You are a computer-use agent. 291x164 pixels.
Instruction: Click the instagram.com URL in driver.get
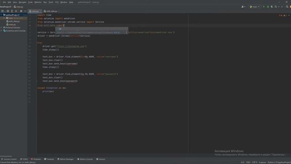[x=71, y=46]
